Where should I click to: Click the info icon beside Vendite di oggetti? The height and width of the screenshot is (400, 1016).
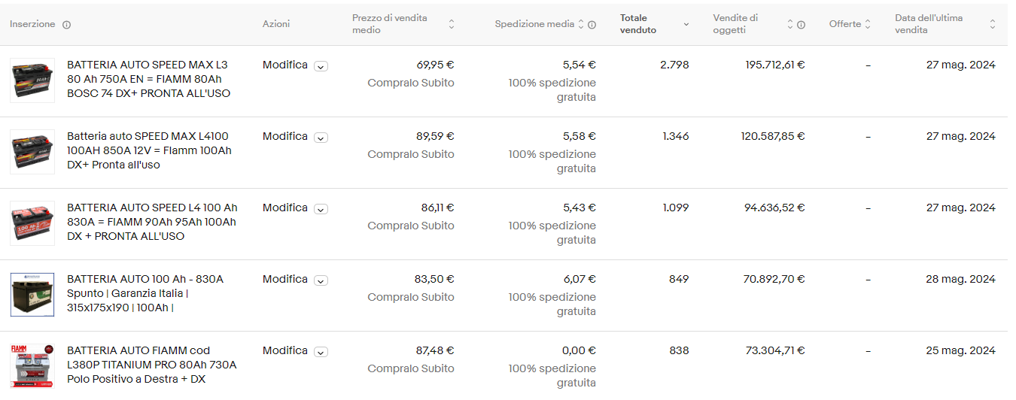[x=801, y=25]
